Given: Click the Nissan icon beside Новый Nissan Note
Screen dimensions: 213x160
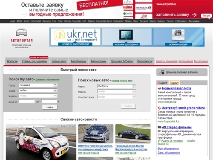Looking at the screenshot, I should (x=159, y=88).
